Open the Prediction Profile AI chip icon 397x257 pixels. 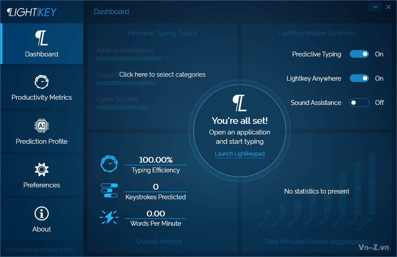tap(41, 126)
